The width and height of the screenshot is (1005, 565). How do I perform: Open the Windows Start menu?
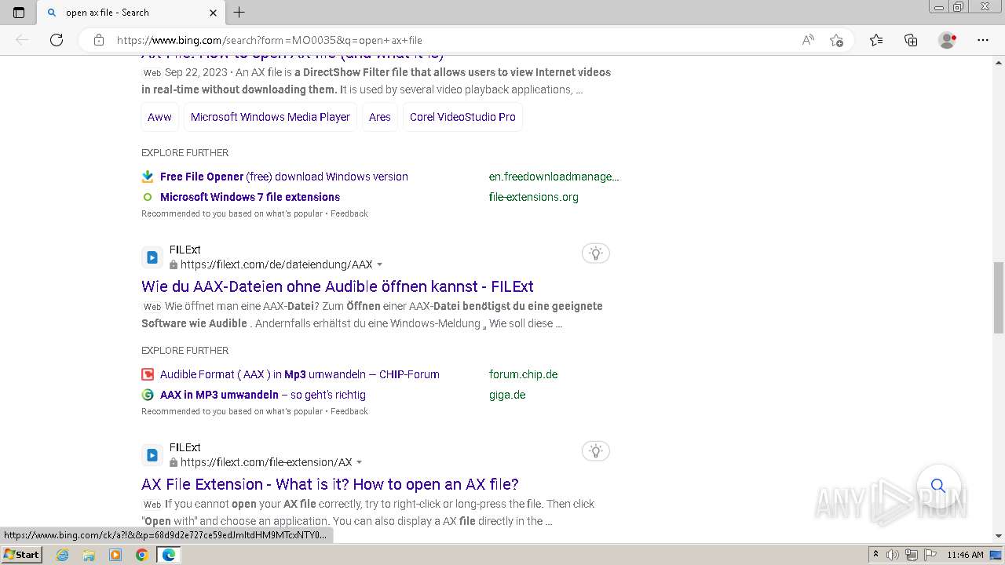(22, 555)
